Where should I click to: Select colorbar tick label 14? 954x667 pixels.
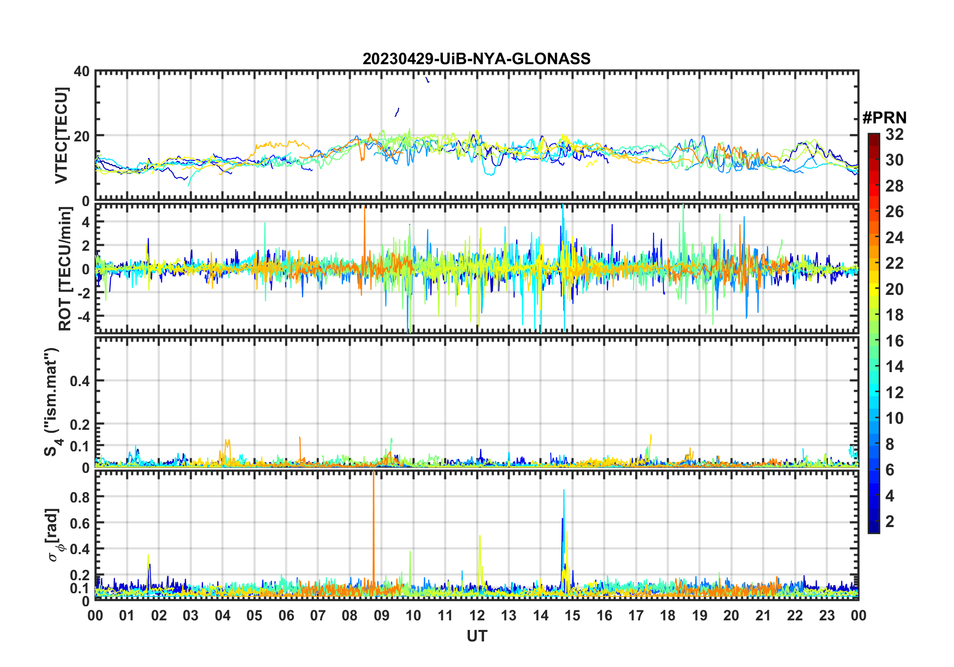894,367
